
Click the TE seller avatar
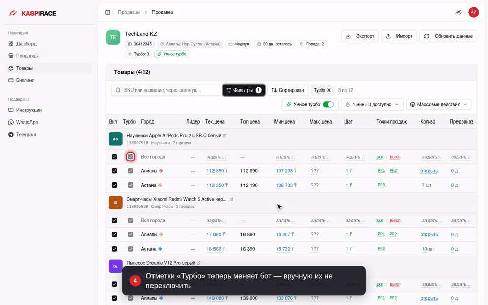click(x=113, y=37)
